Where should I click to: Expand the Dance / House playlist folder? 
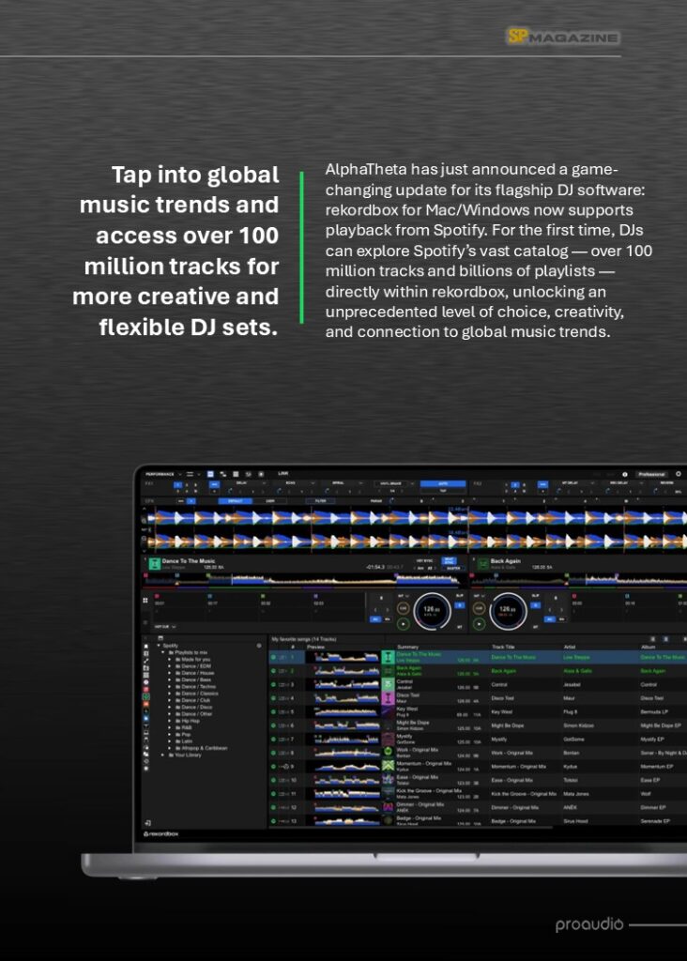[170, 673]
